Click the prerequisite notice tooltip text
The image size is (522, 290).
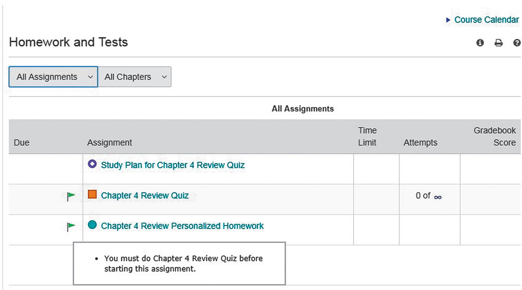point(183,263)
